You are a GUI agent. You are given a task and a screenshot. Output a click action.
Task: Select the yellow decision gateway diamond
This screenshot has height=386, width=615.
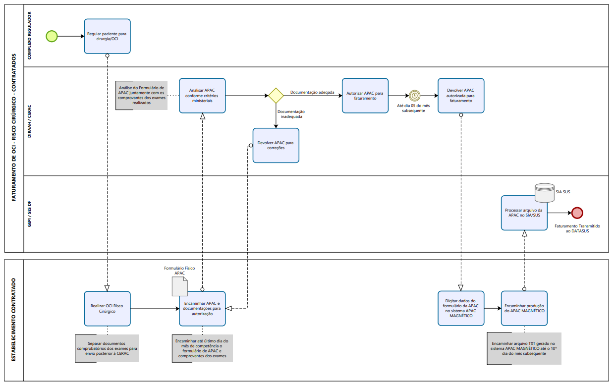(x=276, y=96)
